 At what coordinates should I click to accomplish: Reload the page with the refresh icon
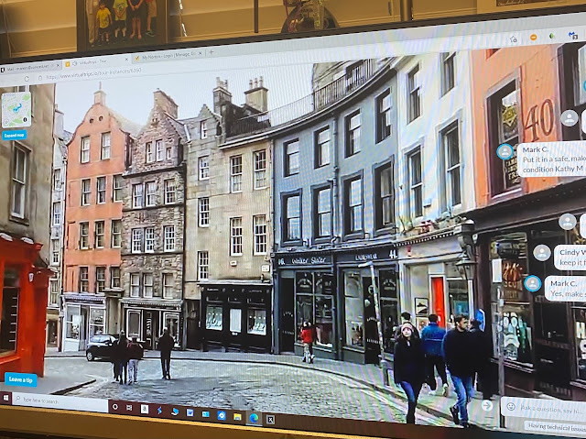[27, 79]
